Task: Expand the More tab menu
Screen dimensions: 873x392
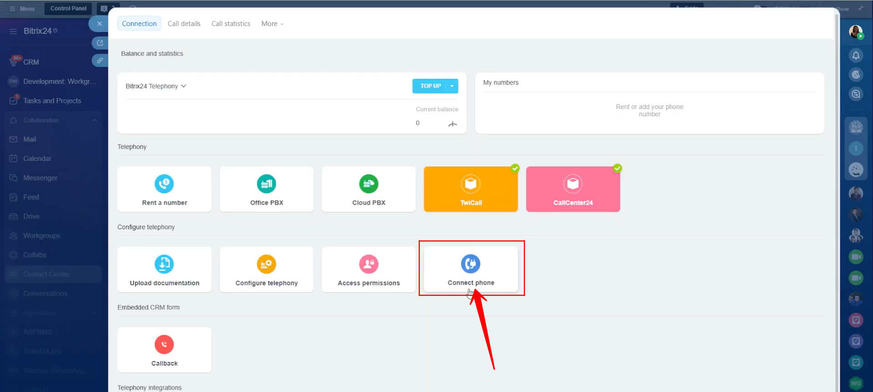Action: 272,24
